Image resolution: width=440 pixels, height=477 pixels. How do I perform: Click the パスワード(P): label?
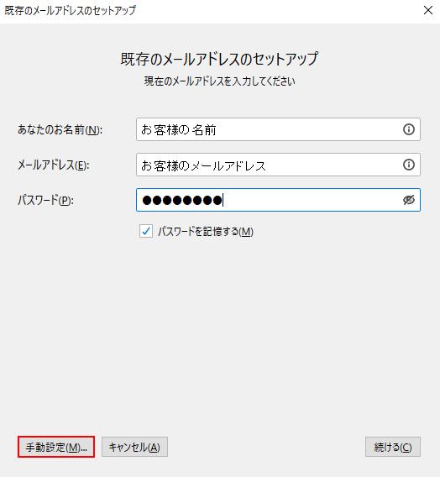pos(45,201)
